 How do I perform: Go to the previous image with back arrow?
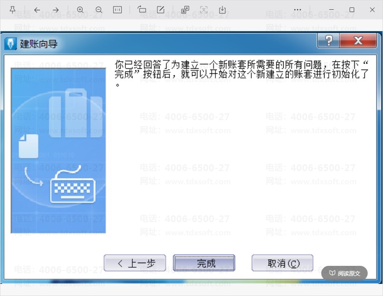[x=37, y=10]
